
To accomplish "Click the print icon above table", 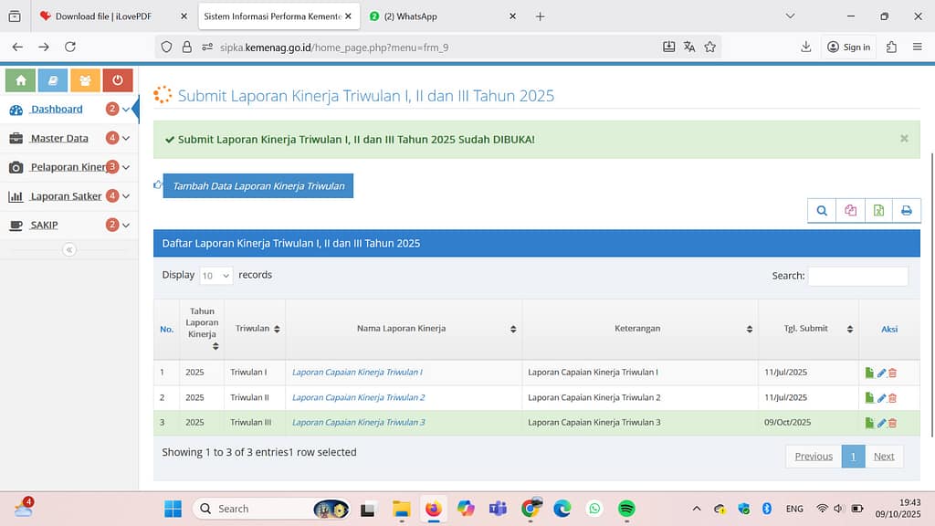I will point(906,211).
